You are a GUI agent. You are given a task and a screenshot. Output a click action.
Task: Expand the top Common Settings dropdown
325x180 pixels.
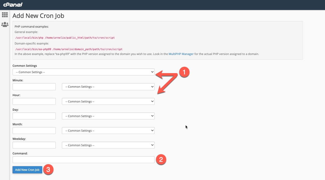click(x=83, y=72)
